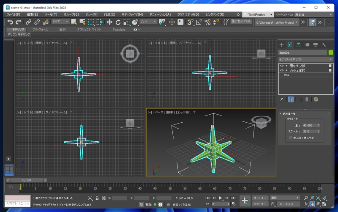Open the Display command panel tab
338x212 pixels.
[315, 45]
